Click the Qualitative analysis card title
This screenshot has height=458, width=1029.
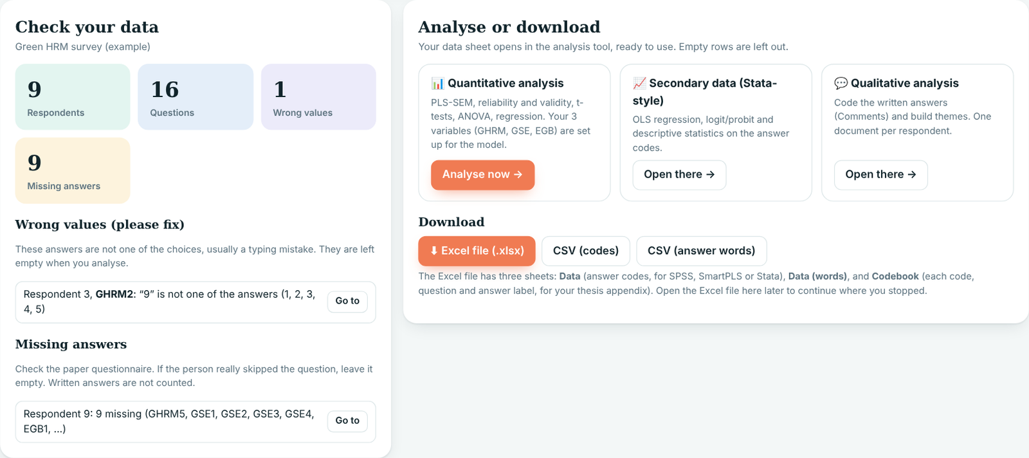(x=905, y=84)
